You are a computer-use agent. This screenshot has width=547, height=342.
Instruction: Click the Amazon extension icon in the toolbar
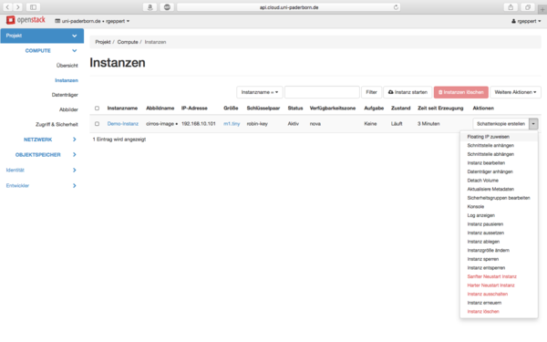coord(150,7)
